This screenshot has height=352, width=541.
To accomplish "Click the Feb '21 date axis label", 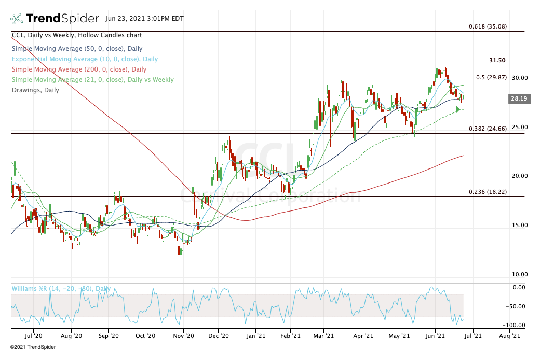I will tap(291, 336).
